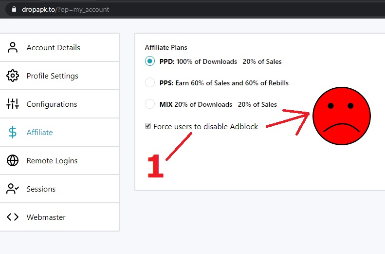Click the padlock icon in the address bar

pos(14,9)
